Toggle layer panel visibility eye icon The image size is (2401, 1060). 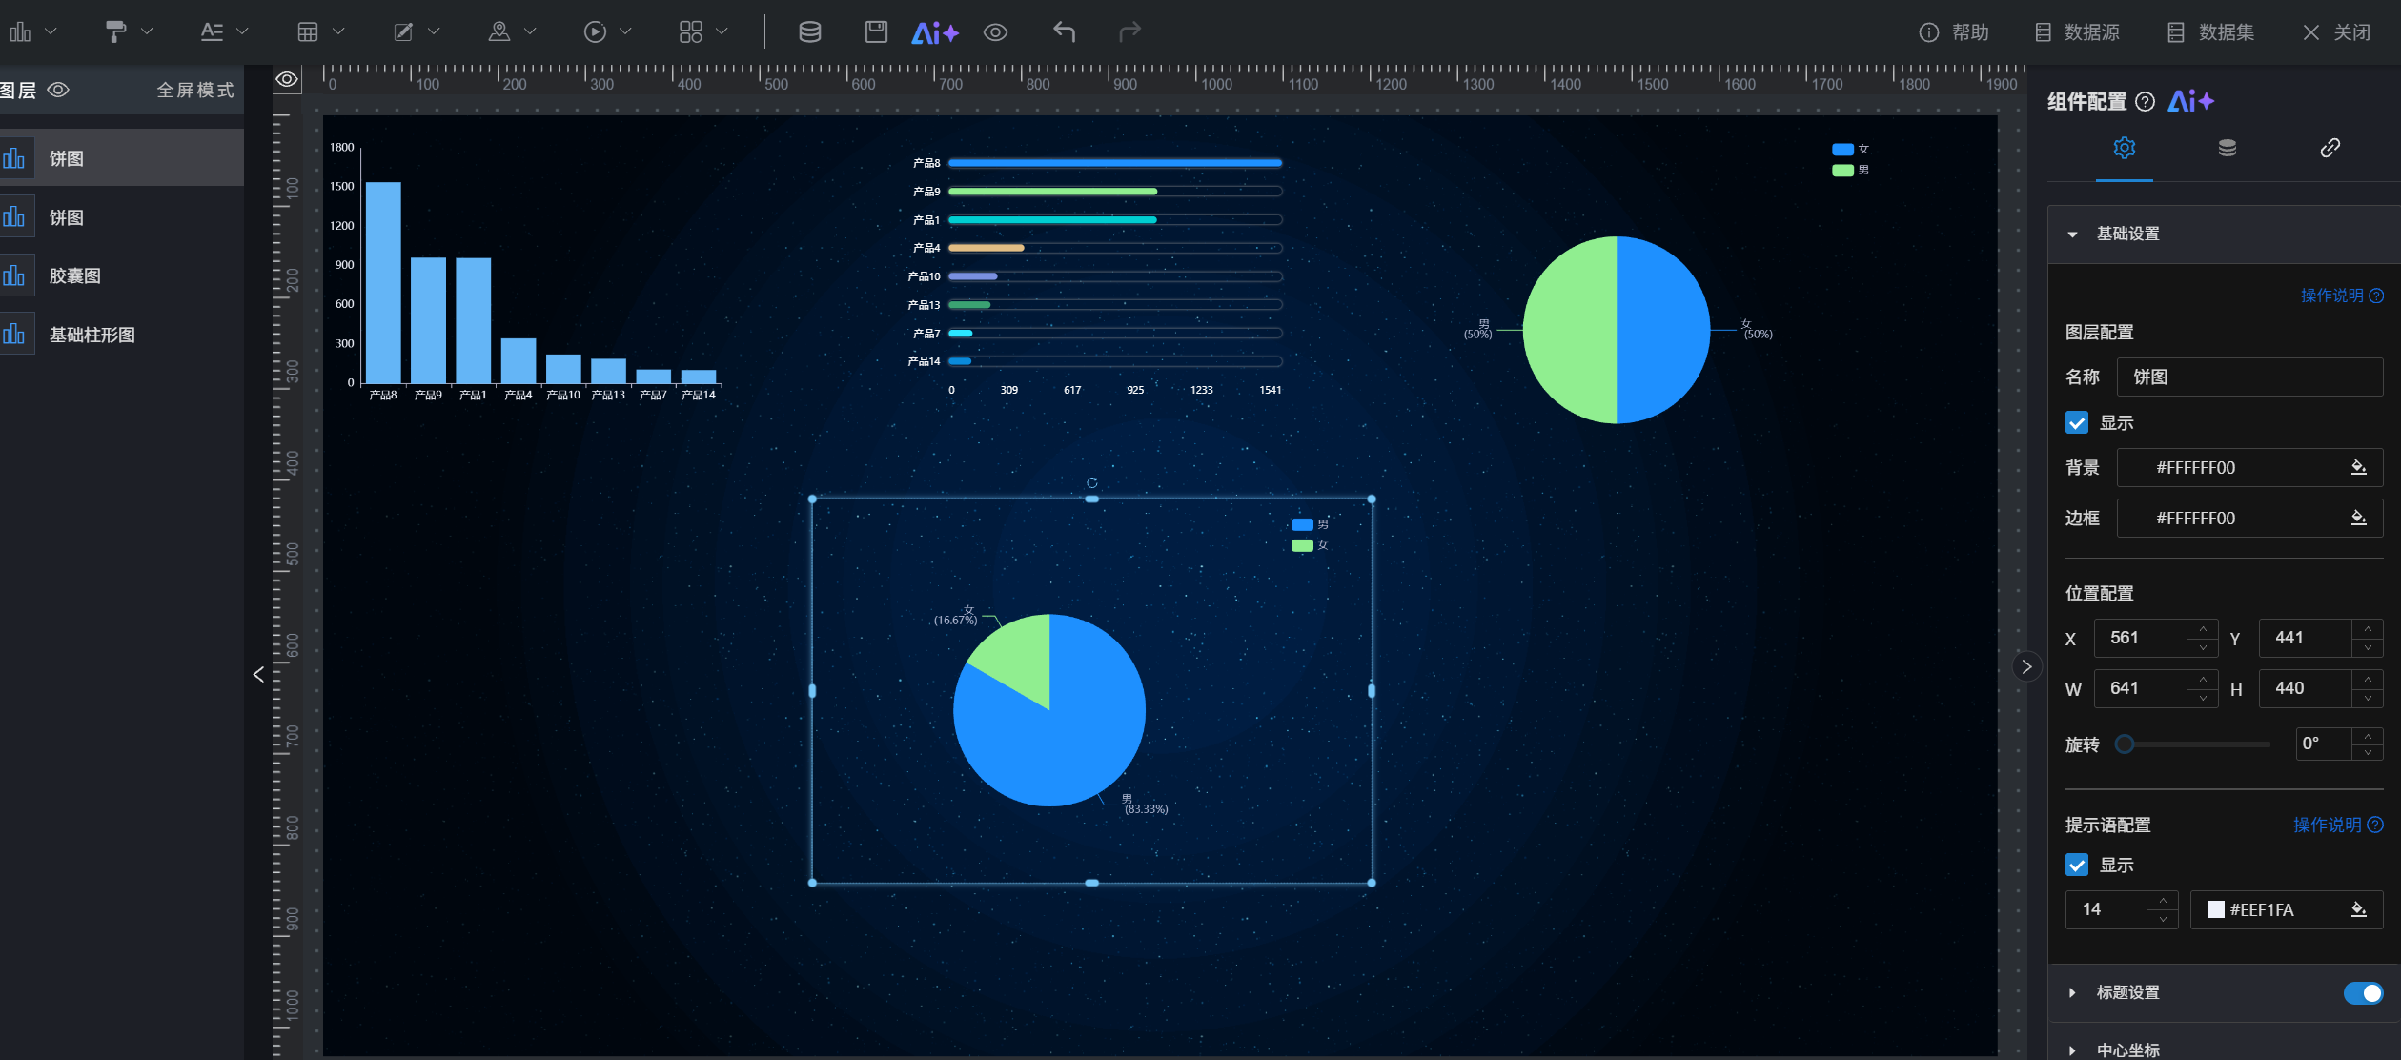point(58,90)
